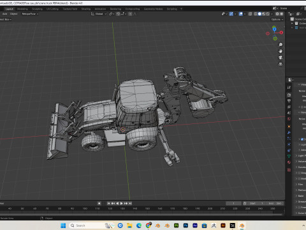Add a new workspace with plus button
This screenshot has height=230, width=306.
tap(181, 9)
